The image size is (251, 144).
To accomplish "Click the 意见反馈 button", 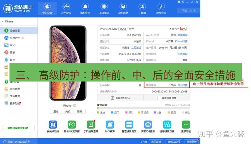I will tap(156, 142).
